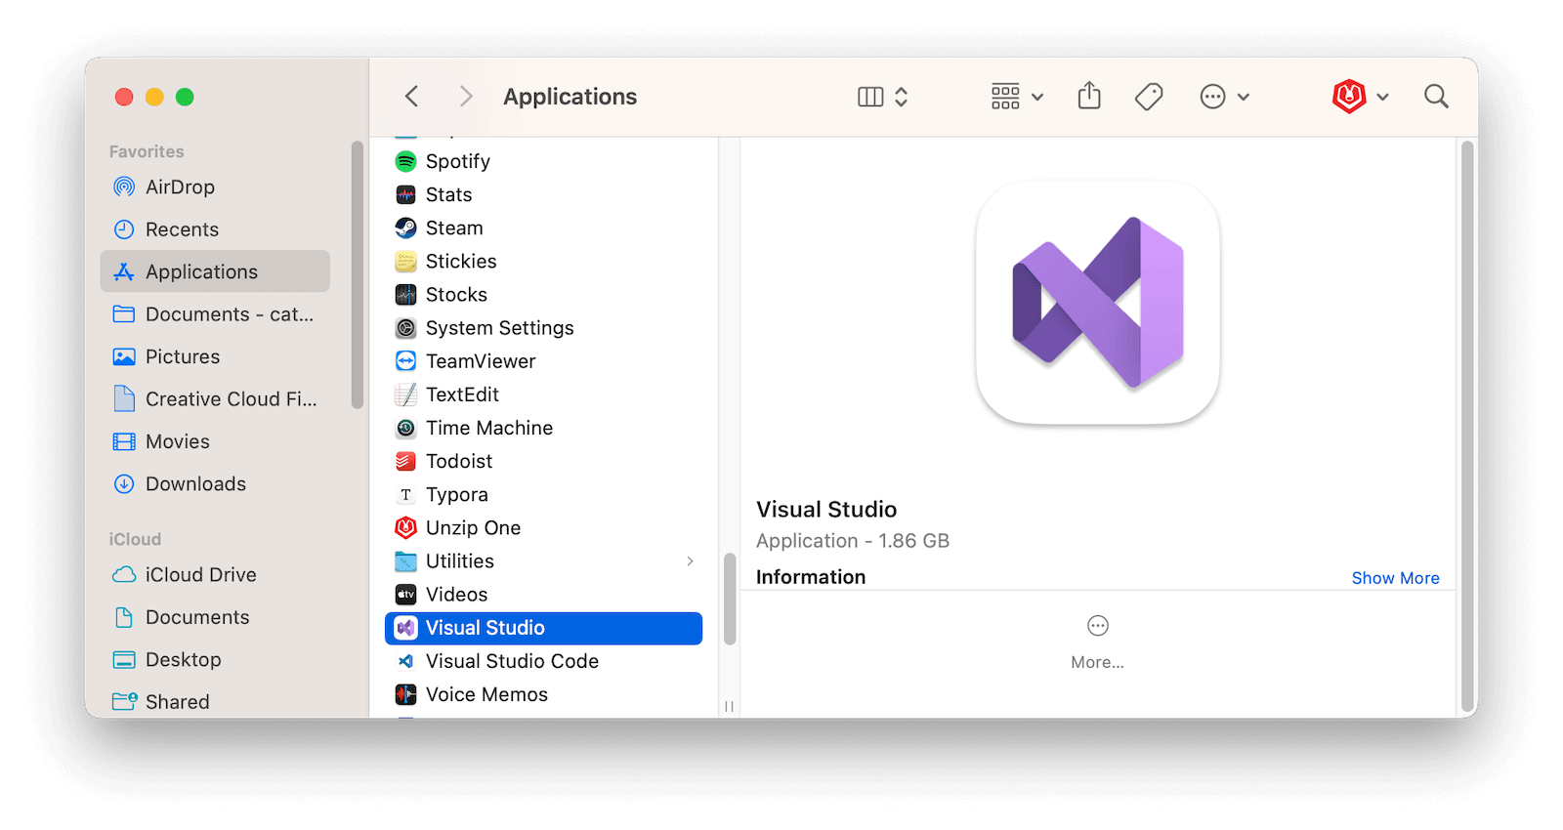Click Show More in Information section
This screenshot has width=1563, height=830.
[x=1395, y=578]
